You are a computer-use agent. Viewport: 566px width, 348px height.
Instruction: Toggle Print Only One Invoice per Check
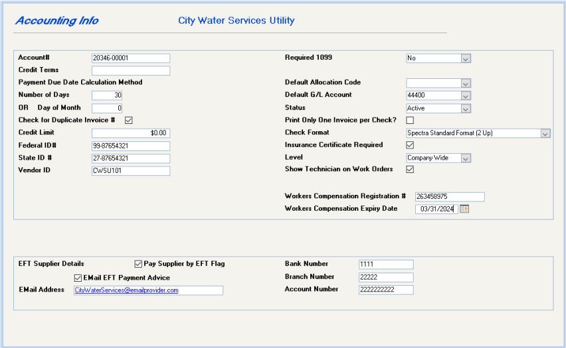pos(410,121)
